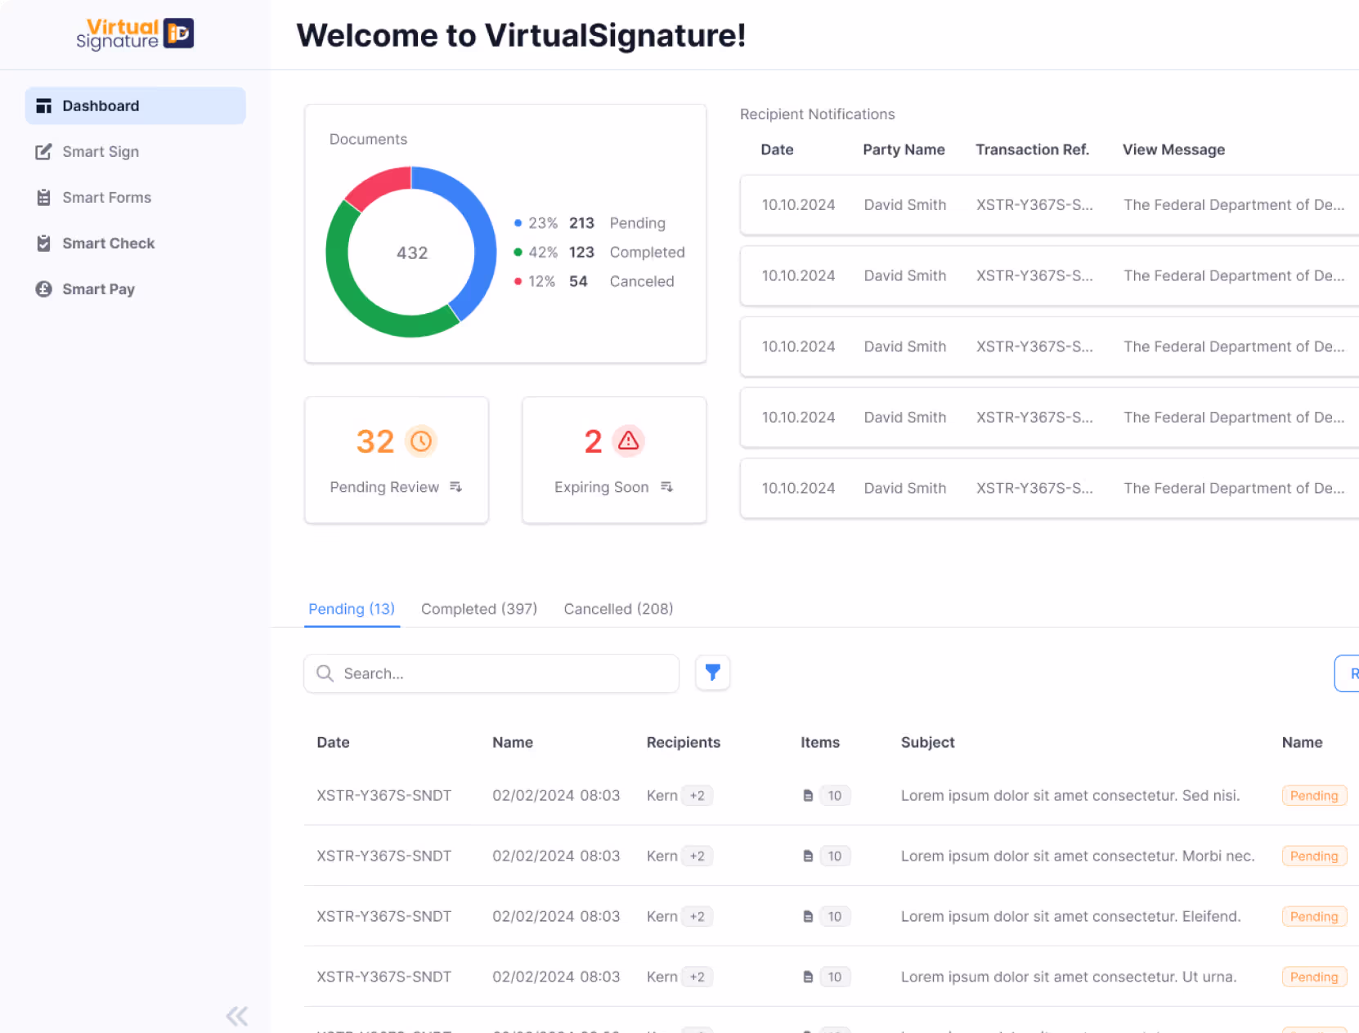Click document icon in Eleifend row
Viewport: 1359px width, 1033px height.
[x=808, y=916]
